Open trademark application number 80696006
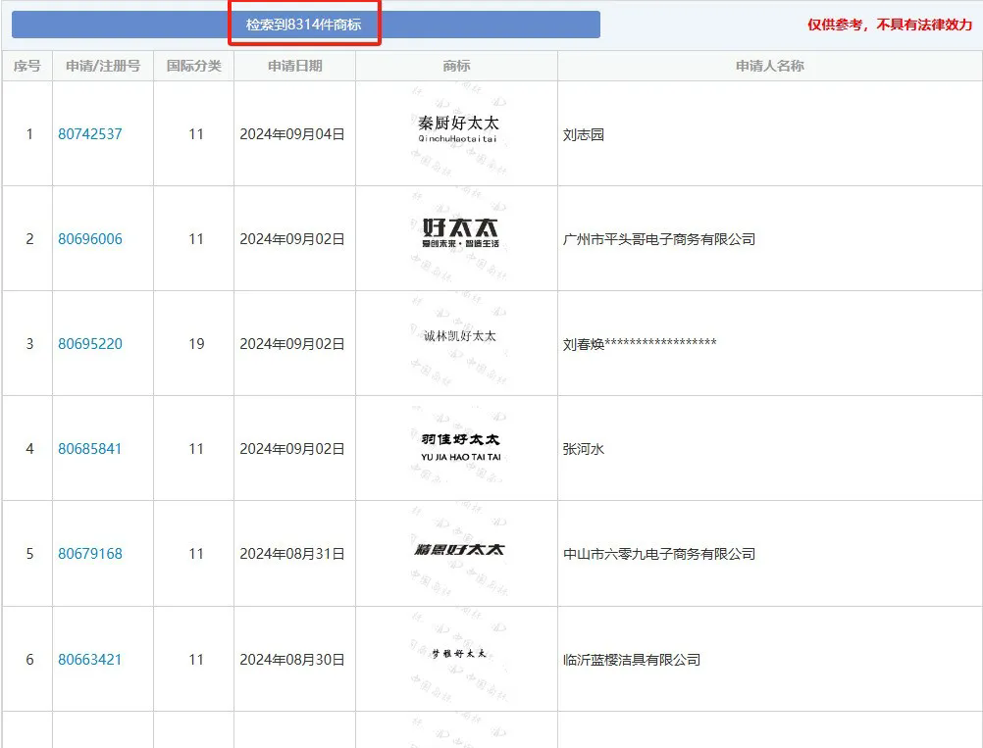 pyautogui.click(x=89, y=238)
